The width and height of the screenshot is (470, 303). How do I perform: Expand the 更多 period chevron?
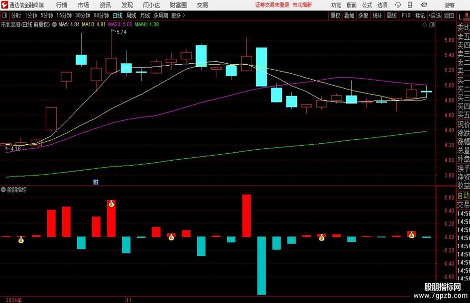[x=184, y=15]
